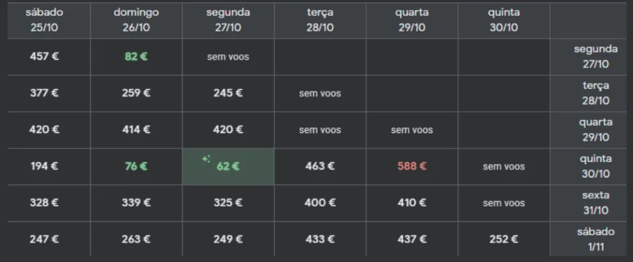Click the 339 € fare cell
Image resolution: width=633 pixels, height=262 pixels.
(136, 203)
